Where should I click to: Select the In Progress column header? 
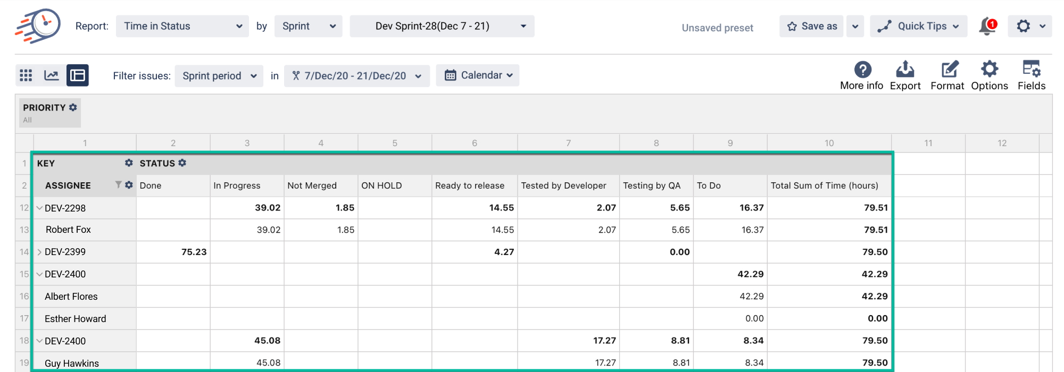247,185
